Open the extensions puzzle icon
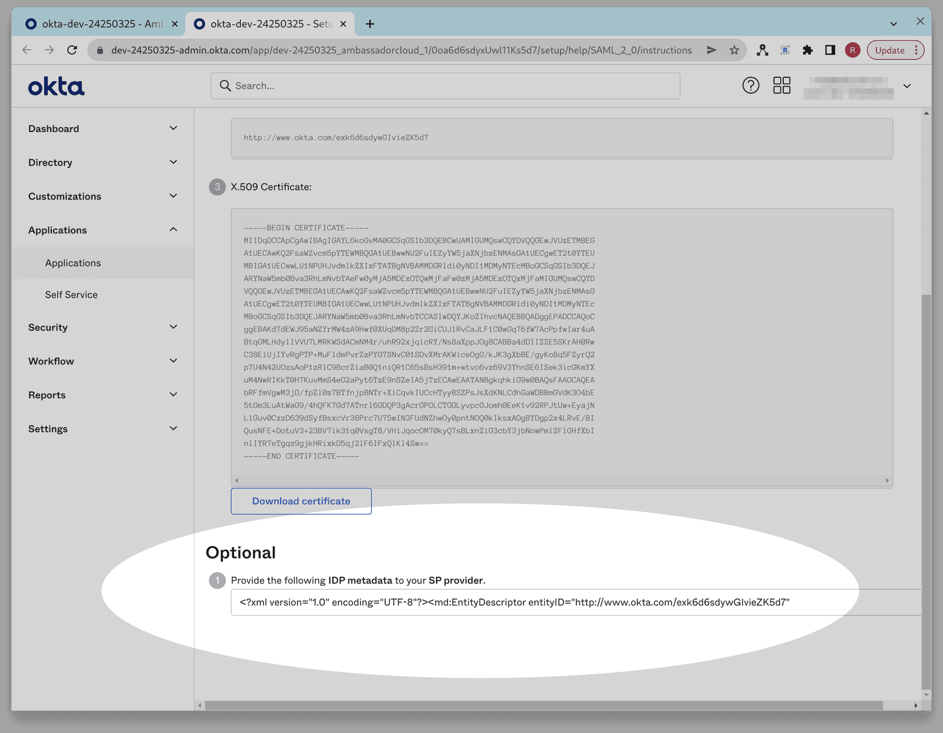 807,50
